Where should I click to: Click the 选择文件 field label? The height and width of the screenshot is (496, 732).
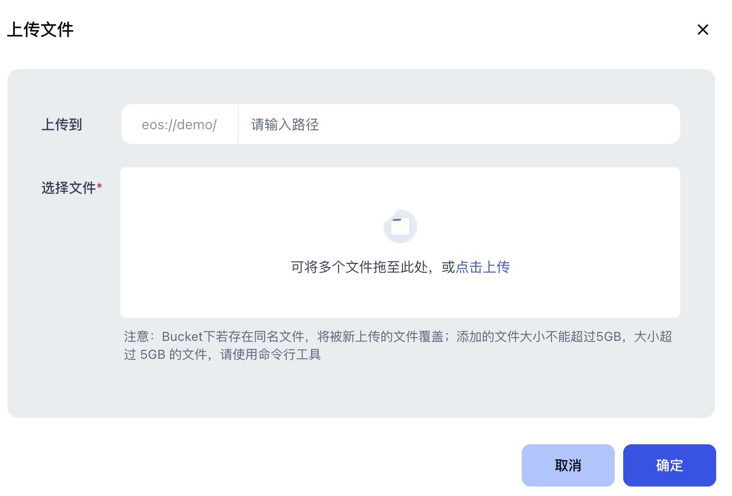tap(69, 188)
